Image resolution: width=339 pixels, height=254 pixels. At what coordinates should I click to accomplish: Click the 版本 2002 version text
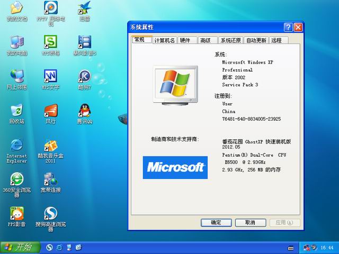234,77
